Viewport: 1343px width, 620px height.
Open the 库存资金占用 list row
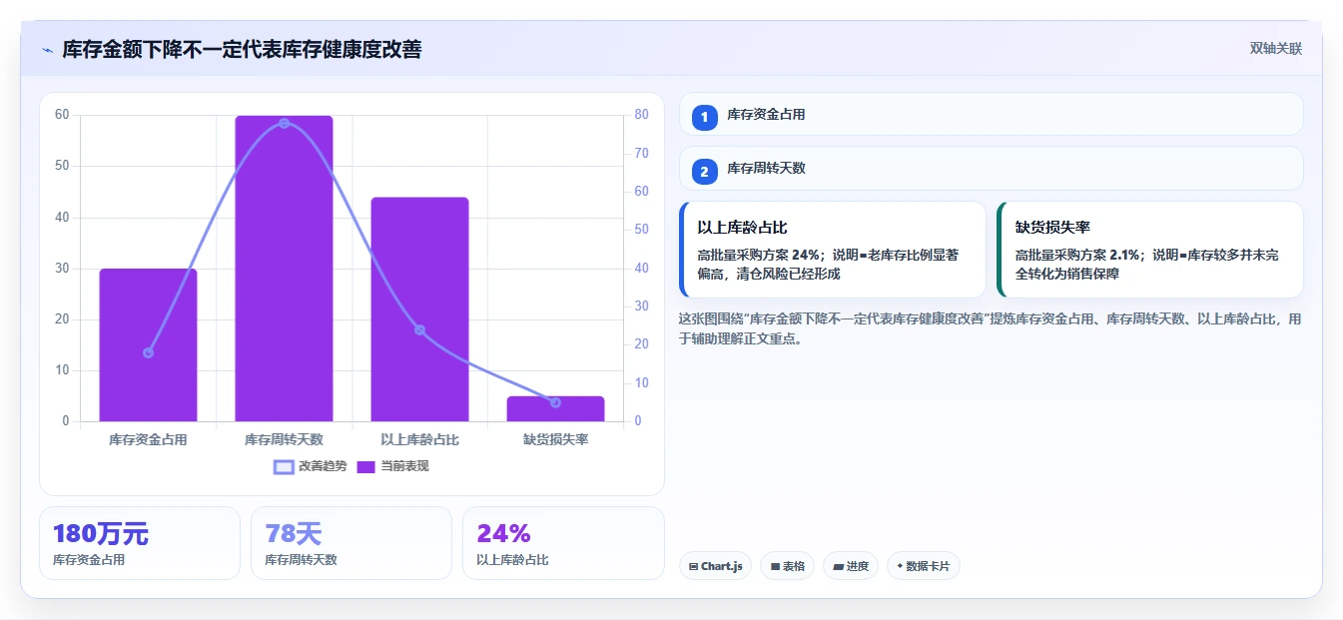coord(991,115)
